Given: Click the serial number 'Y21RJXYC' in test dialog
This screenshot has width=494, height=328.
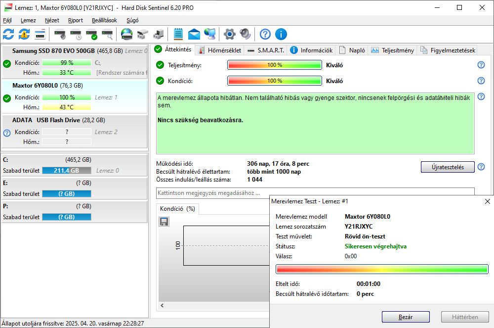Looking at the screenshot, I should [359, 227].
